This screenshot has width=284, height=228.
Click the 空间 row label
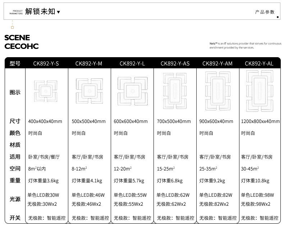[x=15, y=169]
